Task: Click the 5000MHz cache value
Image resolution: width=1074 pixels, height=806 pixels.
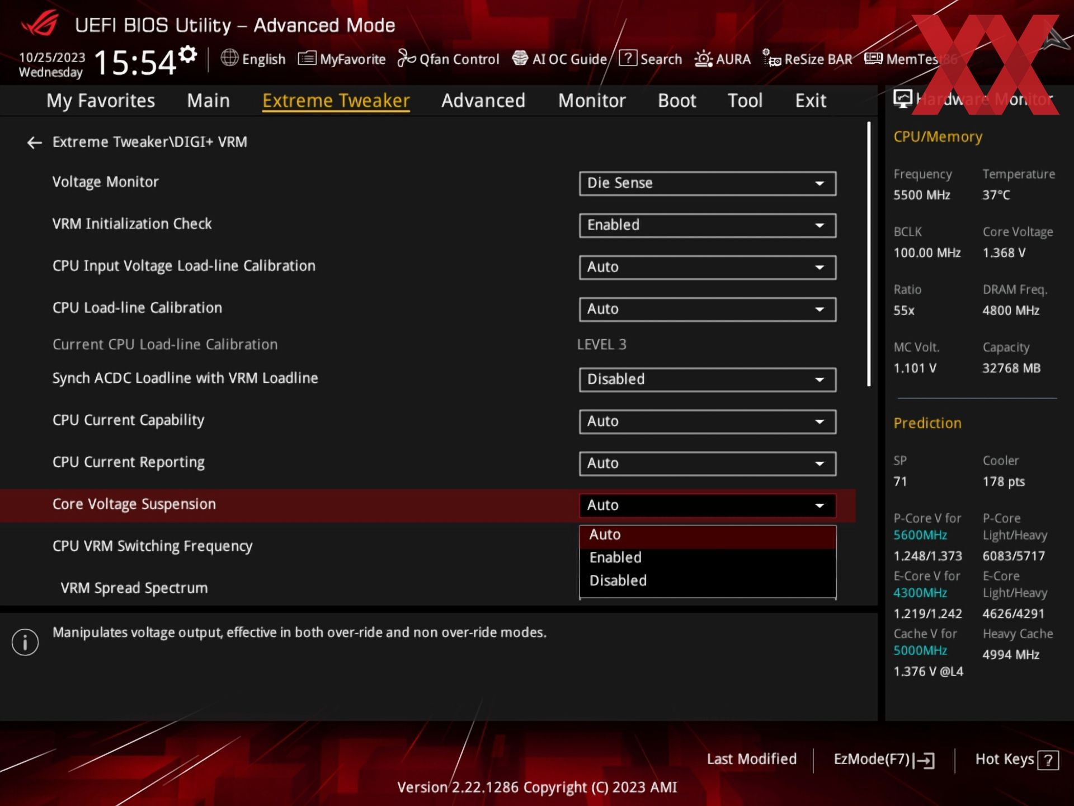Action: coord(920,650)
